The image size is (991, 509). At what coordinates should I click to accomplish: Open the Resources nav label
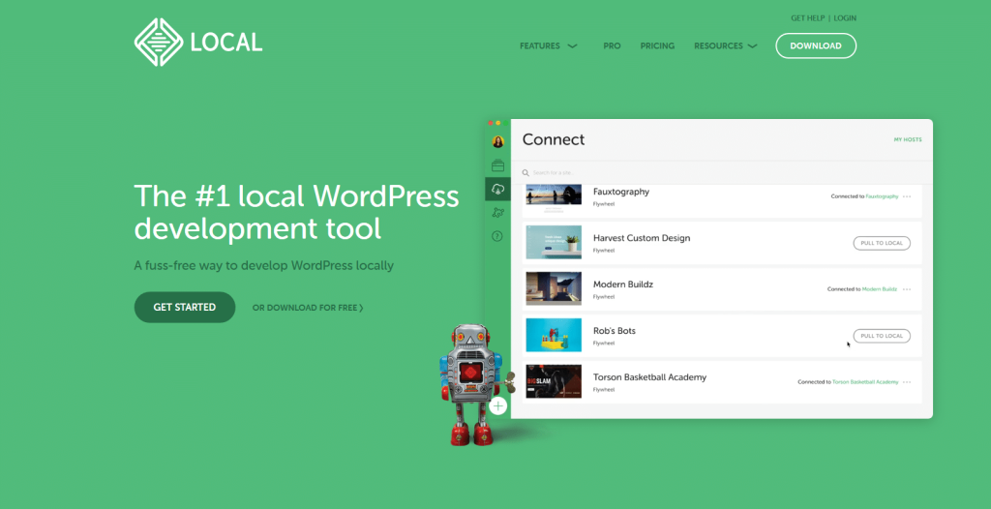pos(718,46)
